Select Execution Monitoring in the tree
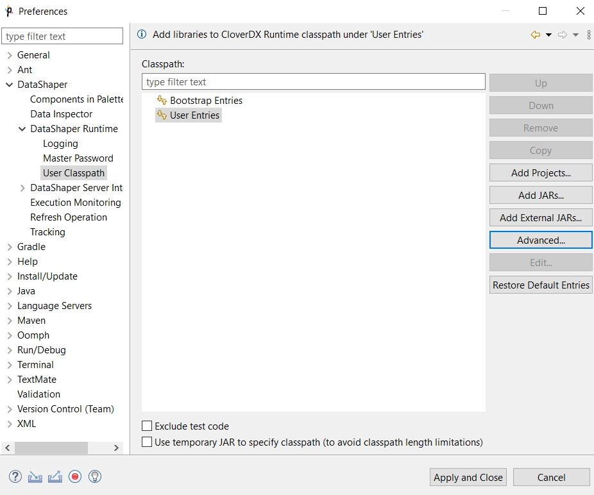Screen dimensions: 594x495 click(x=75, y=203)
